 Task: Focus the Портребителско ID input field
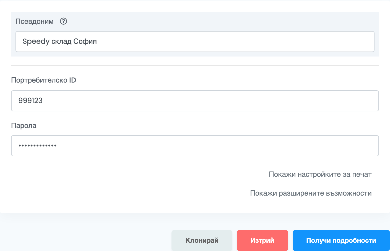click(195, 101)
